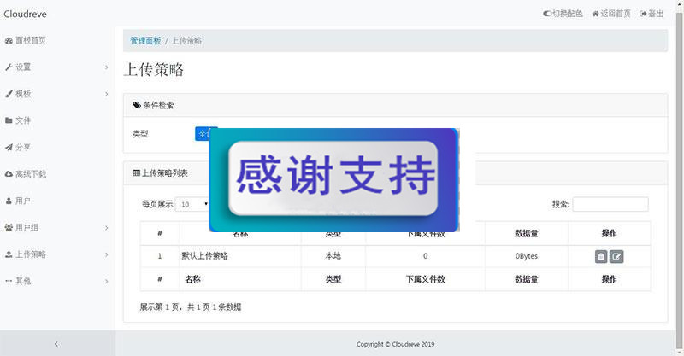Collapse the sidebar with the arrow
The height and width of the screenshot is (356, 684).
56,344
